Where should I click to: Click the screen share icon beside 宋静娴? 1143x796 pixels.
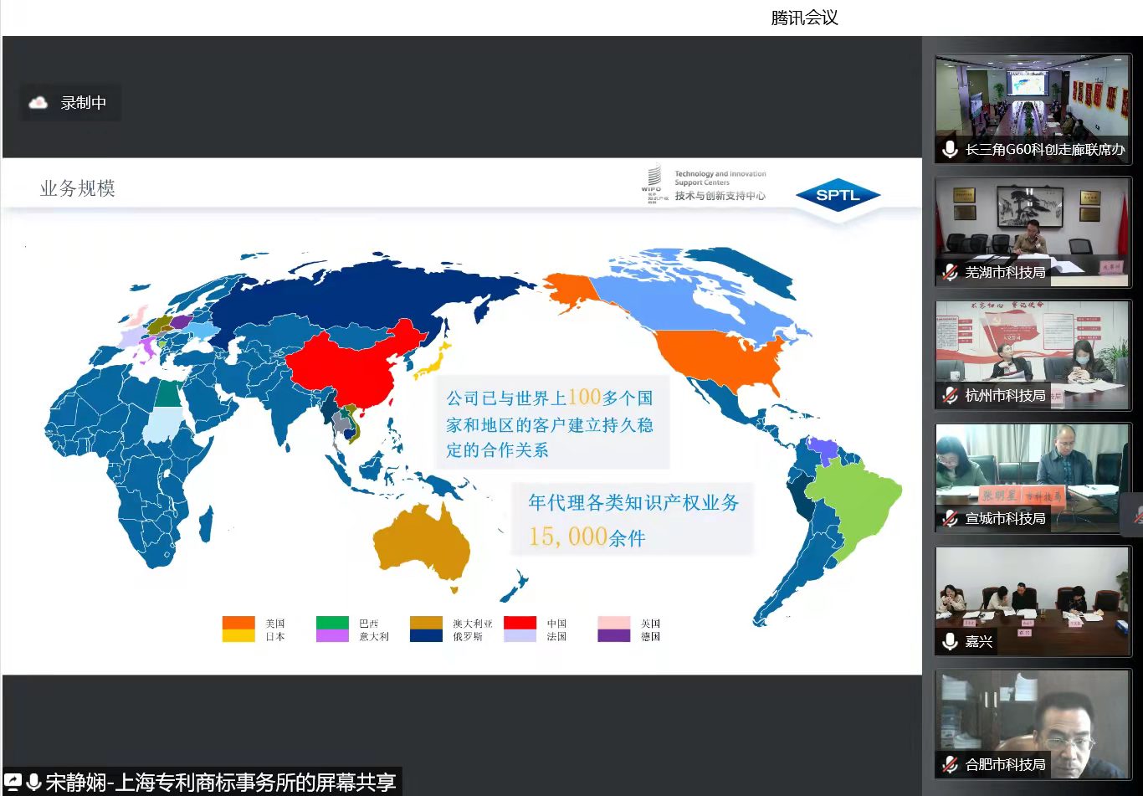click(13, 783)
